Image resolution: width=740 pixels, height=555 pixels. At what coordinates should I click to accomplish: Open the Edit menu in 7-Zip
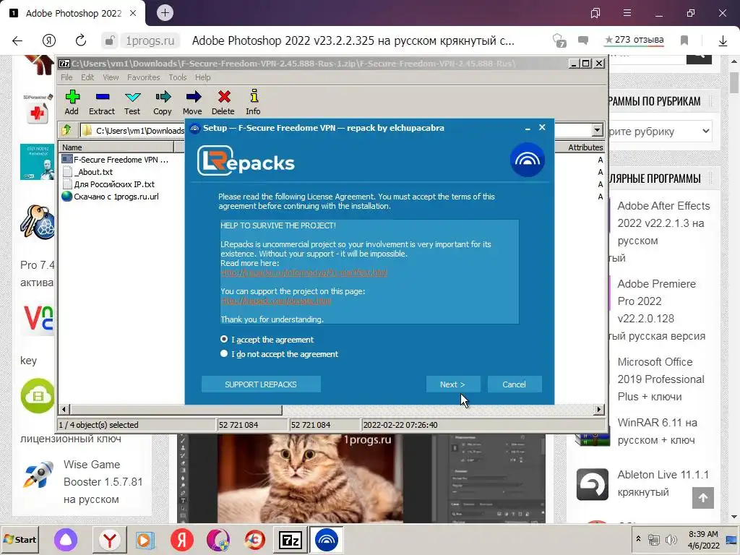pyautogui.click(x=87, y=77)
